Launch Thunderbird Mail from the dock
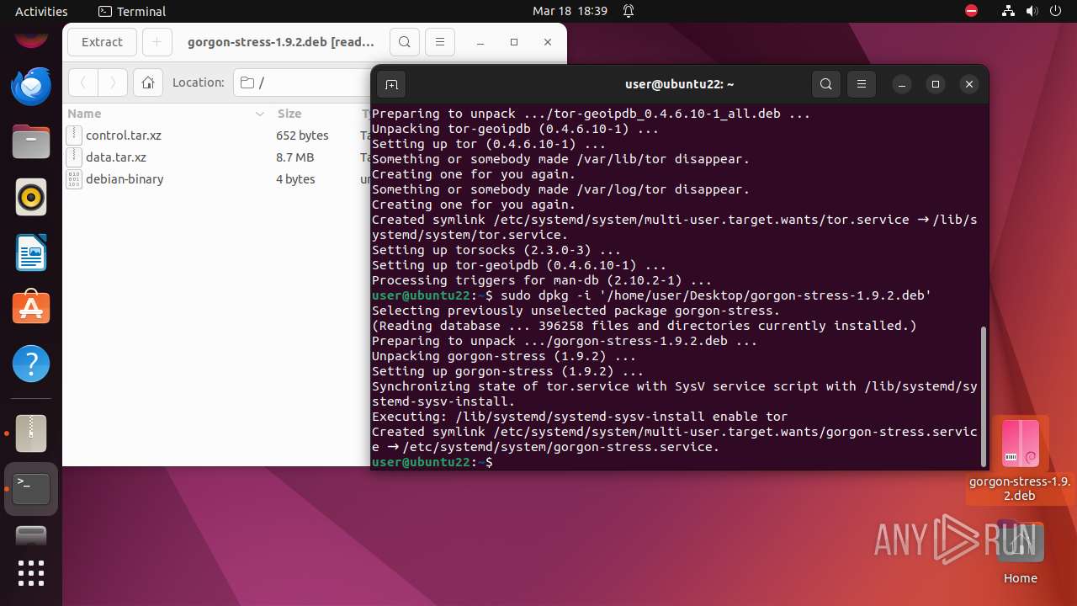The image size is (1077, 606). (x=31, y=85)
